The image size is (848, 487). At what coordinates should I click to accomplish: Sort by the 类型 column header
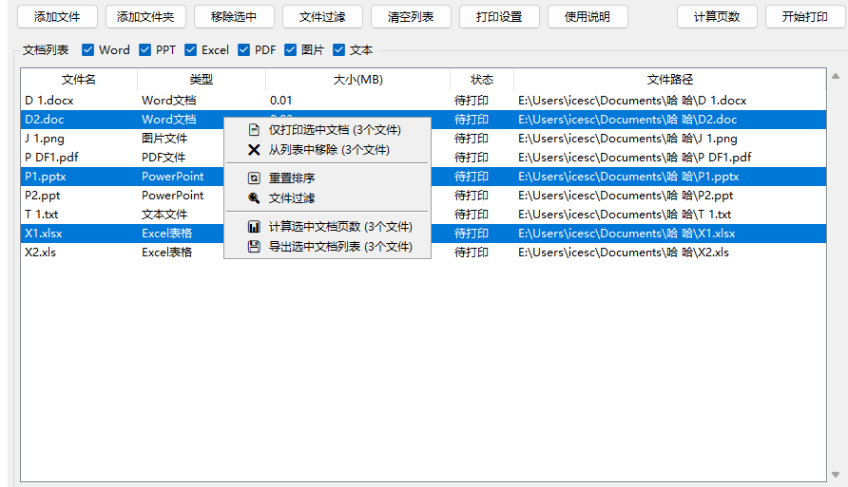click(x=202, y=80)
